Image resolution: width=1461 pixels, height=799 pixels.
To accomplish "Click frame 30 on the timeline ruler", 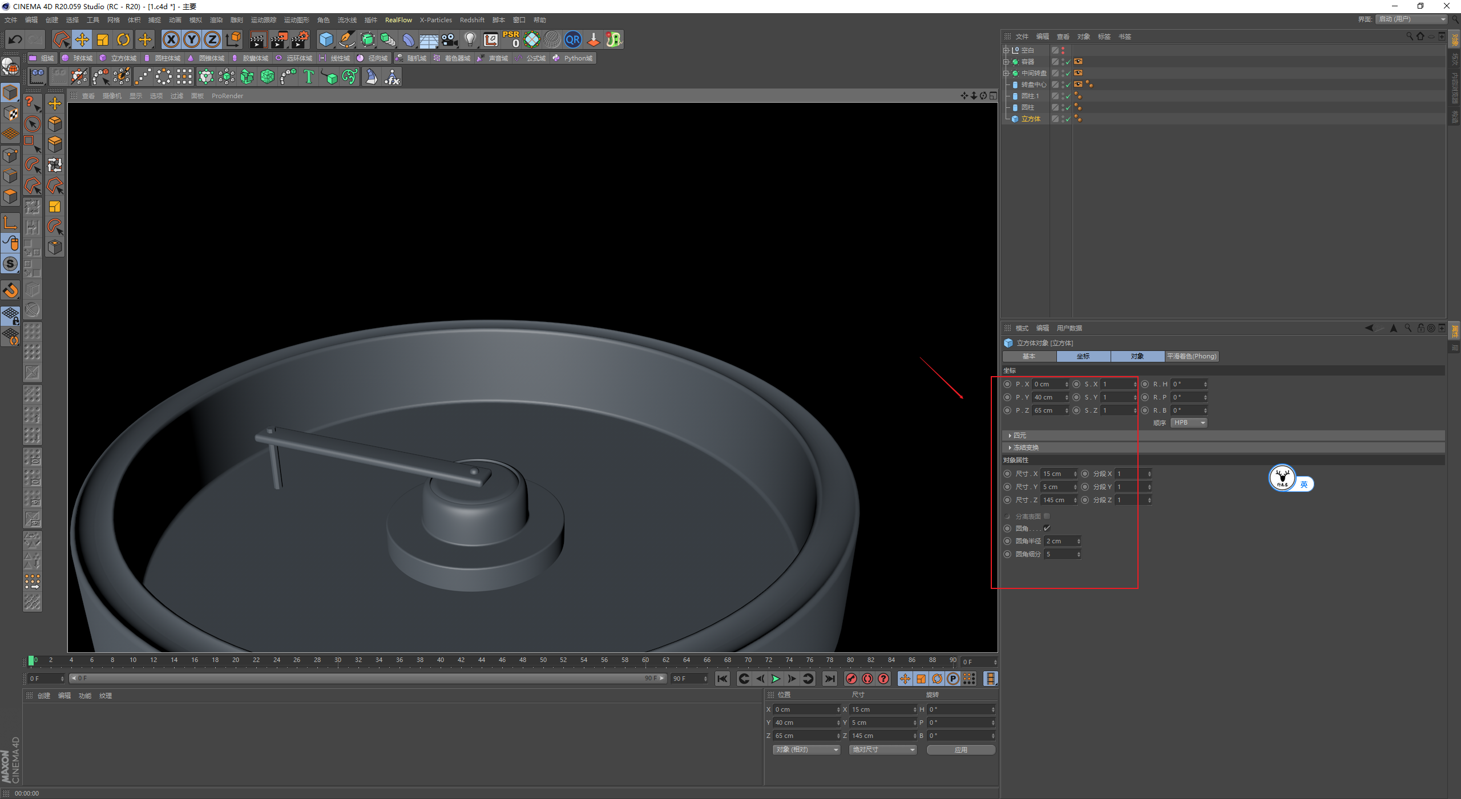I will (x=338, y=660).
